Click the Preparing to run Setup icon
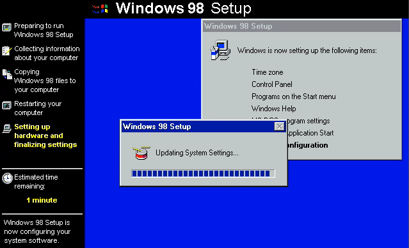This screenshot has height=248, width=409. pyautogui.click(x=7, y=27)
